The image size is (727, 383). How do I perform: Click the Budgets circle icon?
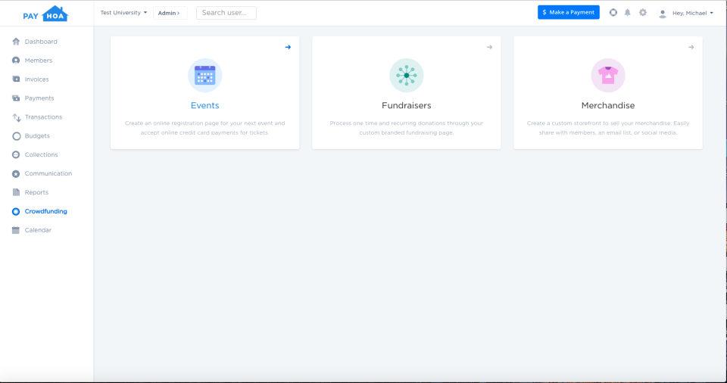[x=16, y=135]
